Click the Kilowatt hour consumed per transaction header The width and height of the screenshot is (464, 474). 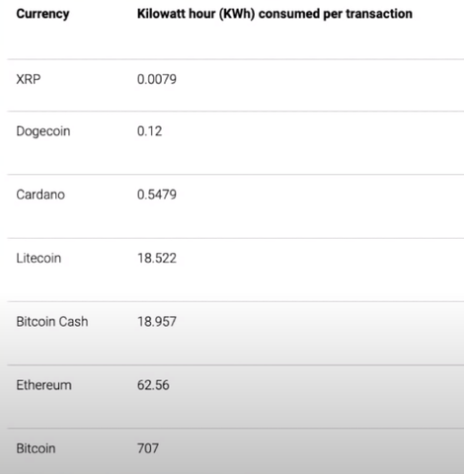point(274,14)
